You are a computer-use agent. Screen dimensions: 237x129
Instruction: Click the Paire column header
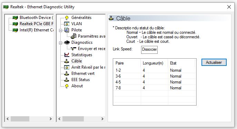pyautogui.click(x=127, y=63)
